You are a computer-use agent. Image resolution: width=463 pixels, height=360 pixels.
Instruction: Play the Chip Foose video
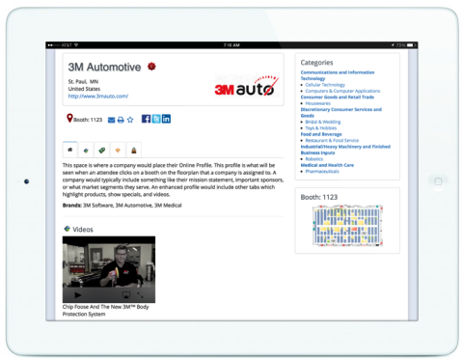pos(78,294)
